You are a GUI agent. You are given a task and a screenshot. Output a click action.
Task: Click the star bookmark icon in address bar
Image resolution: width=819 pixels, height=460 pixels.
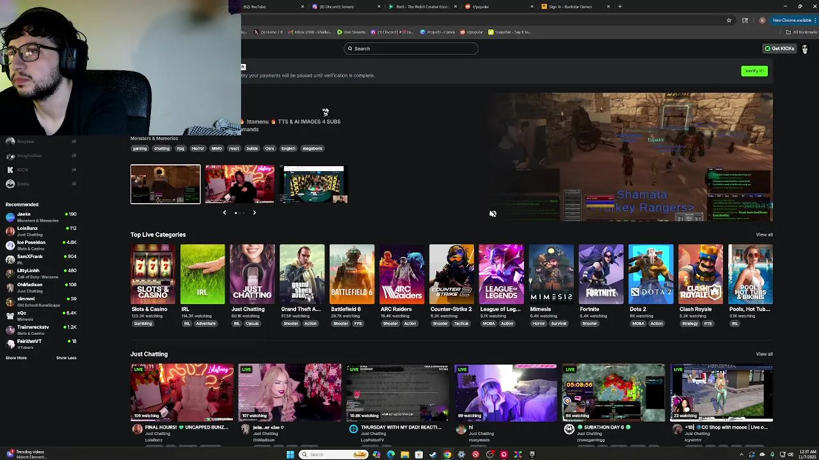pos(729,20)
